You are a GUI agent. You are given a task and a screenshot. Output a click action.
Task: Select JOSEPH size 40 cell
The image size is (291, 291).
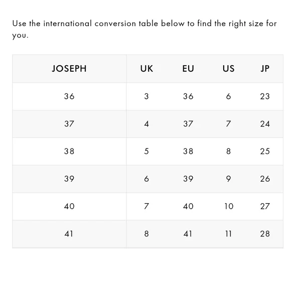click(69, 206)
